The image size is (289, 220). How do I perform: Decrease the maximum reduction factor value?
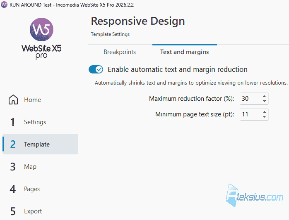coord(264,101)
